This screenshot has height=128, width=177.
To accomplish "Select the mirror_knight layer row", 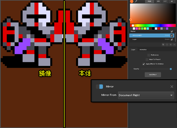I will click(152, 35).
